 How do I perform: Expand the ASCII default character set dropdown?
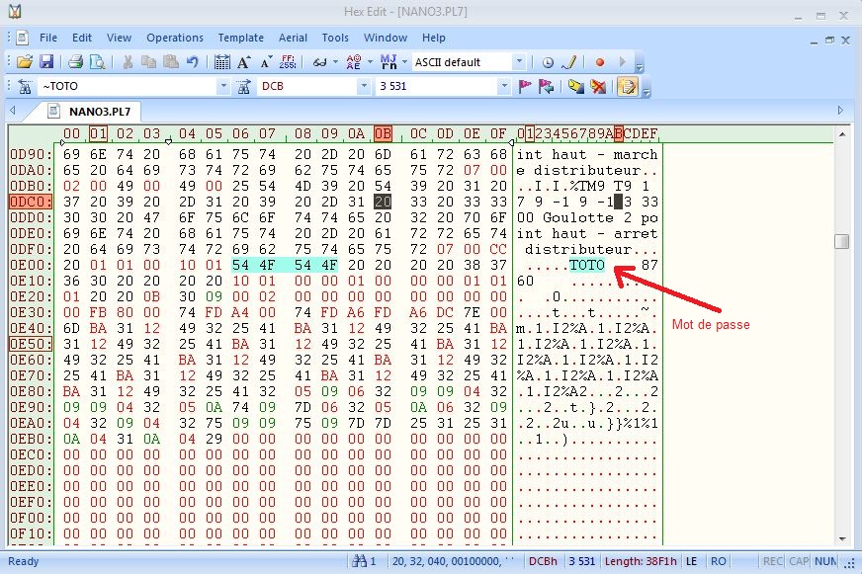pos(519,62)
